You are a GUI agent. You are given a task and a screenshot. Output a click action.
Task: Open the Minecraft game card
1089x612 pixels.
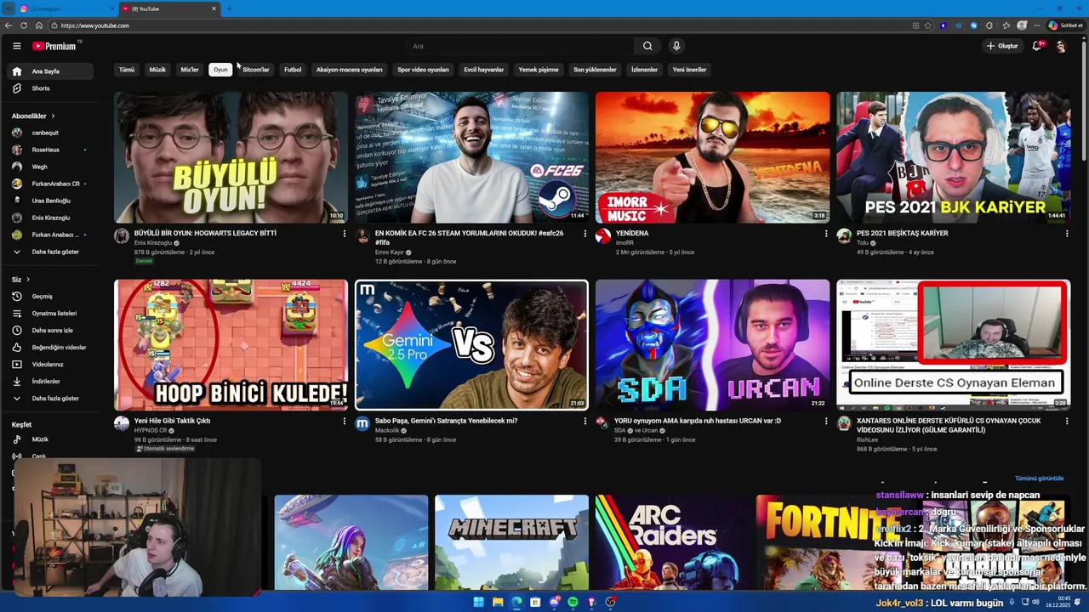click(511, 542)
